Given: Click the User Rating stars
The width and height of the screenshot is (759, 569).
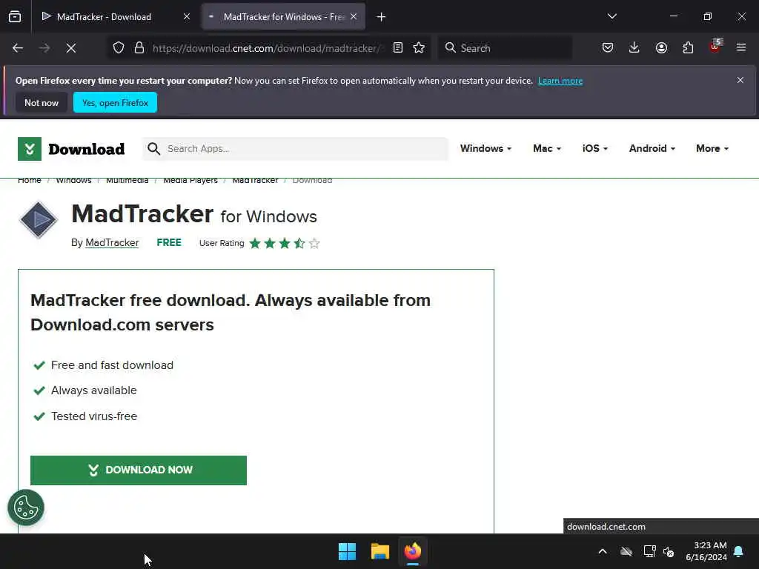Looking at the screenshot, I should pos(284,243).
